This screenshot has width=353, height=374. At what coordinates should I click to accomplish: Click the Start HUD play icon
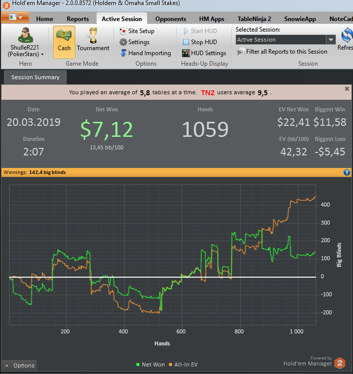point(186,31)
